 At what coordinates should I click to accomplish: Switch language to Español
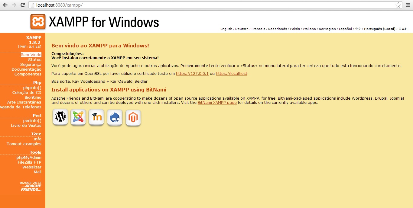point(346,29)
